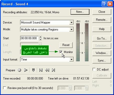This screenshot has width=114, height=95.
Task: Click the Start time up-down spinner arrows
Action: click(40, 38)
